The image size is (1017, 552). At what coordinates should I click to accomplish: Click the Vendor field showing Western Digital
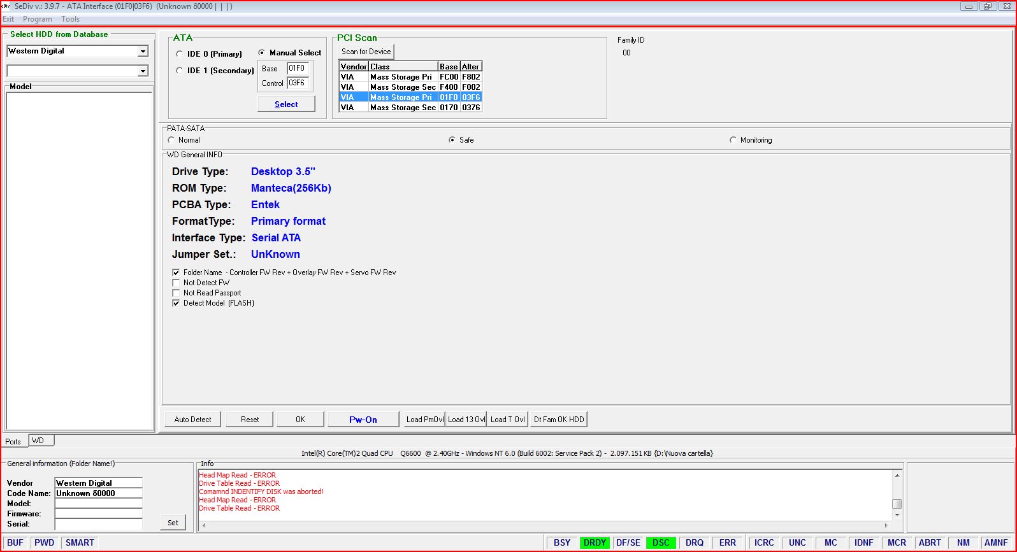point(99,483)
